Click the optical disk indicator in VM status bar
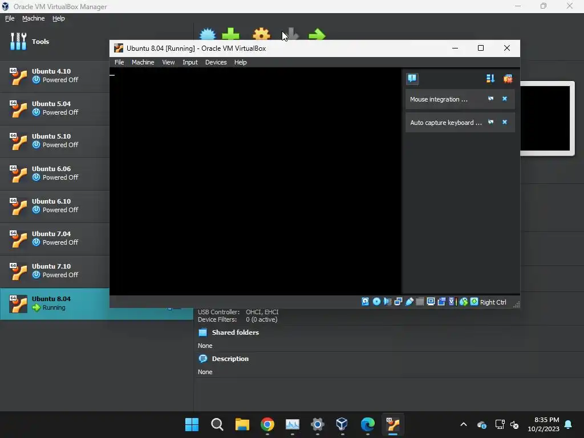 tap(376, 302)
